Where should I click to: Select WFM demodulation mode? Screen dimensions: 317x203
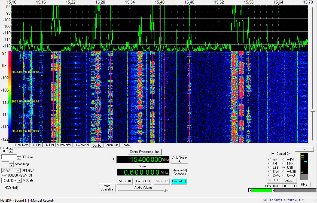tap(284, 159)
